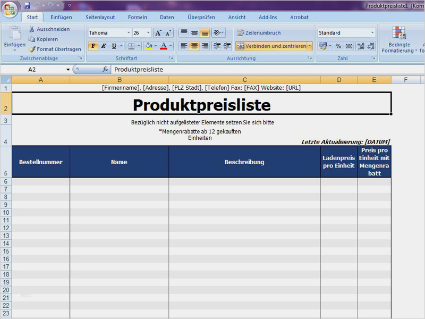Increase font size with the large A icon
This screenshot has height=319, width=425.
(x=157, y=32)
